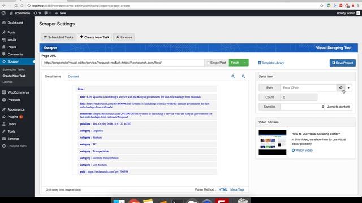362x203 pixels.
Task: Select the comments URL row in preview
Action: click(x=147, y=115)
